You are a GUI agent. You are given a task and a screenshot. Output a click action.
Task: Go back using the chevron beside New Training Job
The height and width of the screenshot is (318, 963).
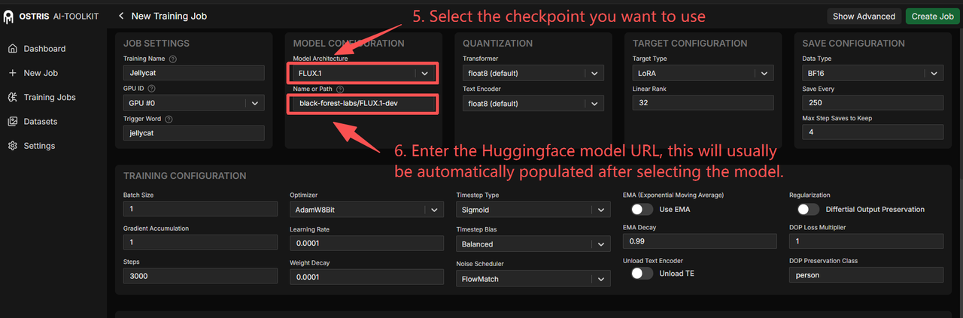(121, 16)
